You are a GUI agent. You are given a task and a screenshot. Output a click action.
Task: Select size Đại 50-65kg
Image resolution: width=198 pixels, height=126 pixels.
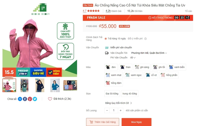(x=112, y=94)
